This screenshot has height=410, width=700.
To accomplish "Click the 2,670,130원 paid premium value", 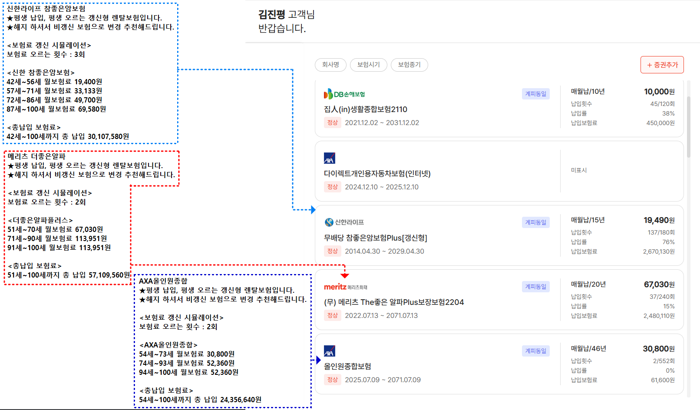I will click(x=659, y=251).
